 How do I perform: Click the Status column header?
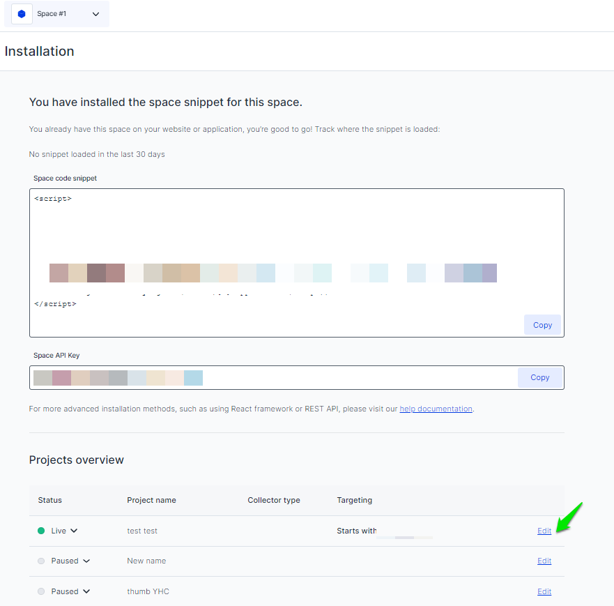click(x=49, y=500)
